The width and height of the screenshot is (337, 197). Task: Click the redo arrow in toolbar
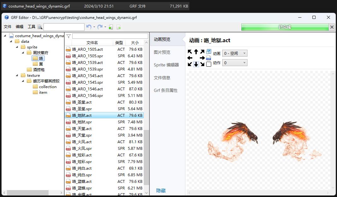coord(100,27)
